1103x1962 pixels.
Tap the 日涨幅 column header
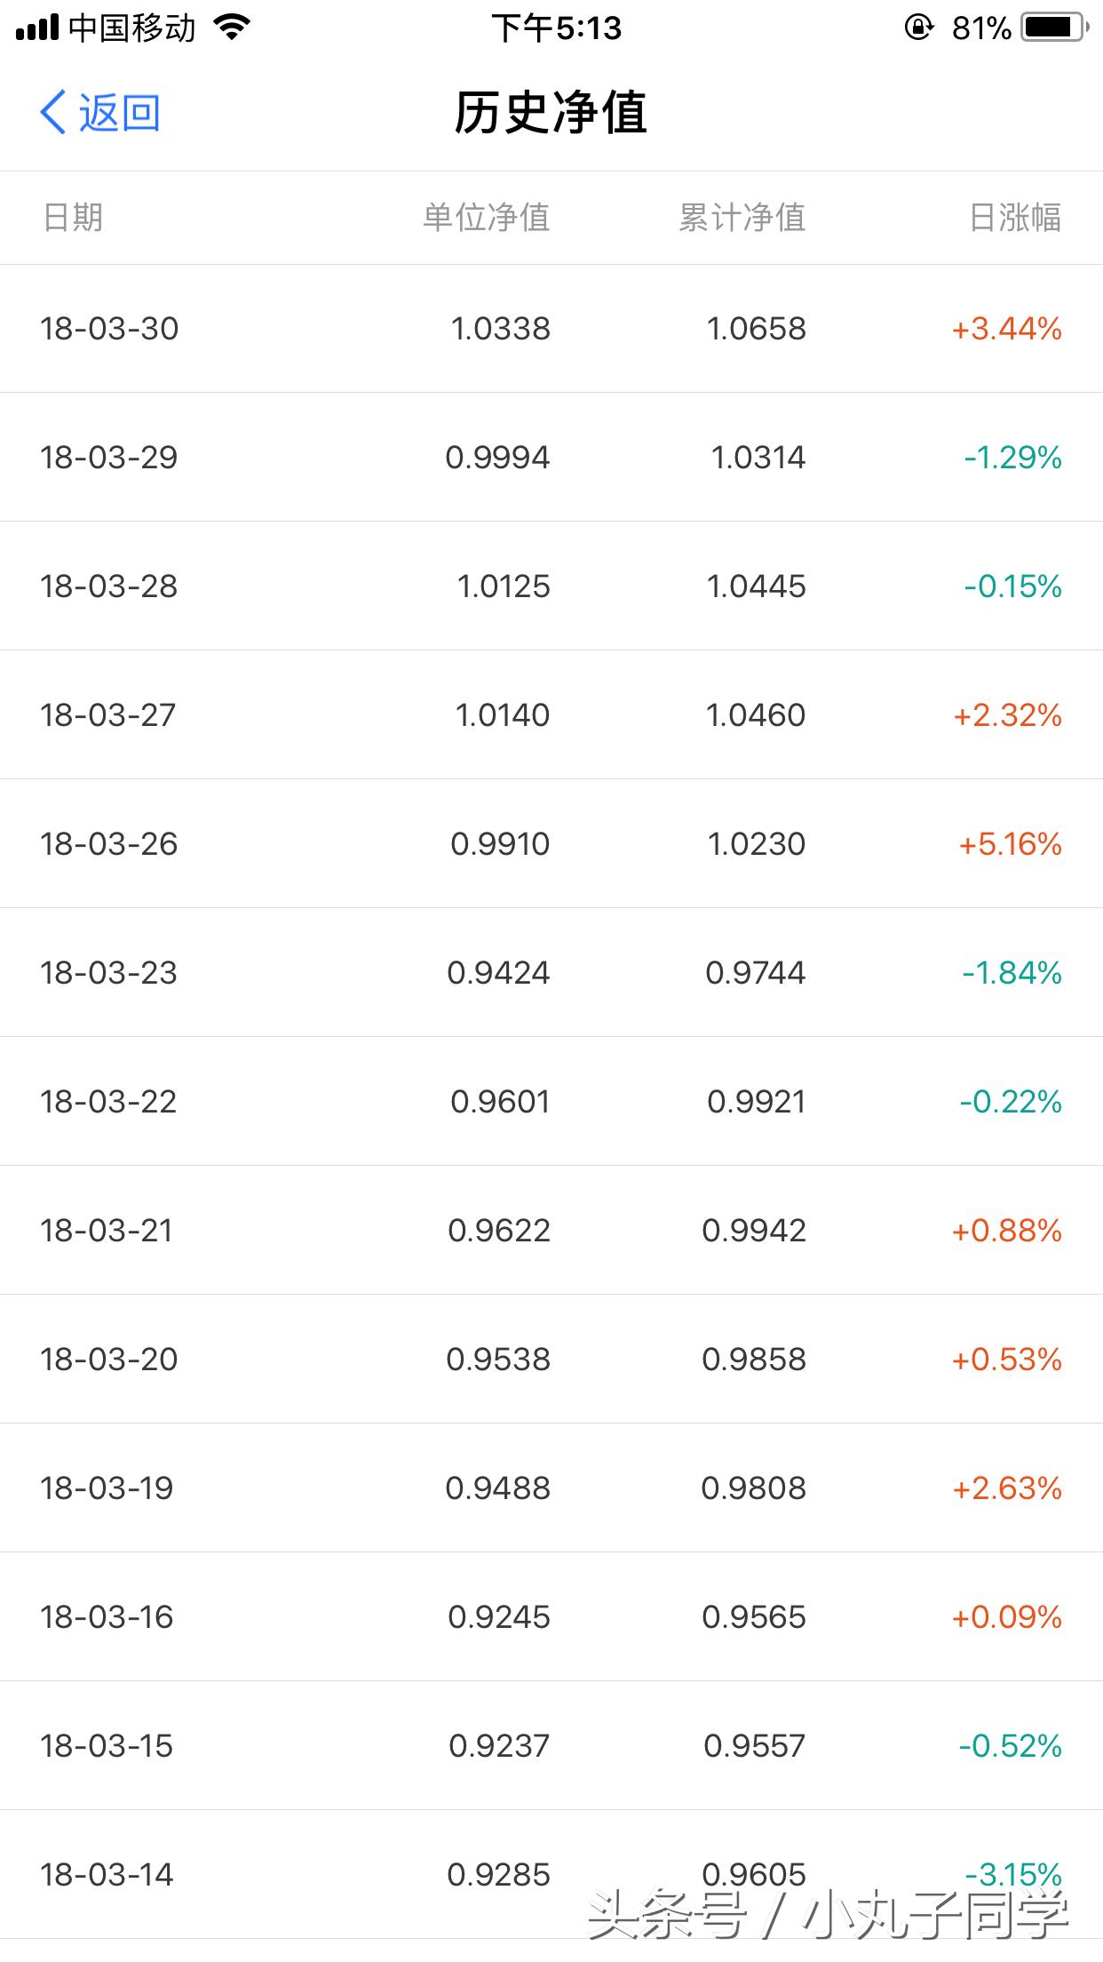[x=1015, y=218]
